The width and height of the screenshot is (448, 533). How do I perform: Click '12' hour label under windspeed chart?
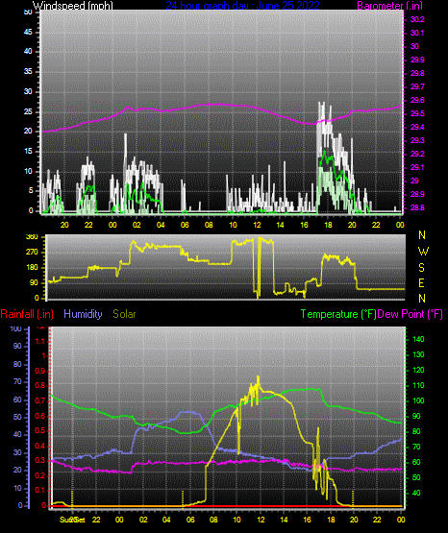pos(257,225)
